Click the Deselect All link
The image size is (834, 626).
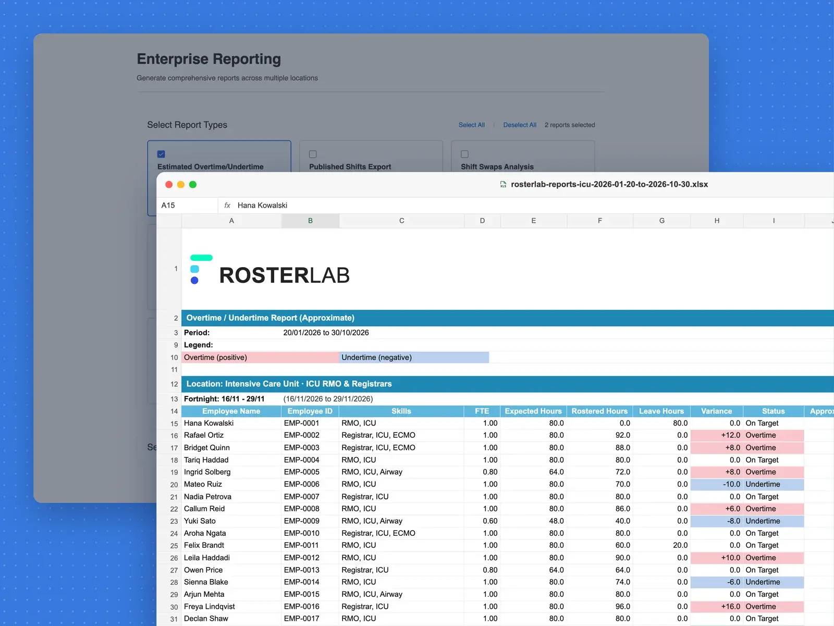pos(520,125)
